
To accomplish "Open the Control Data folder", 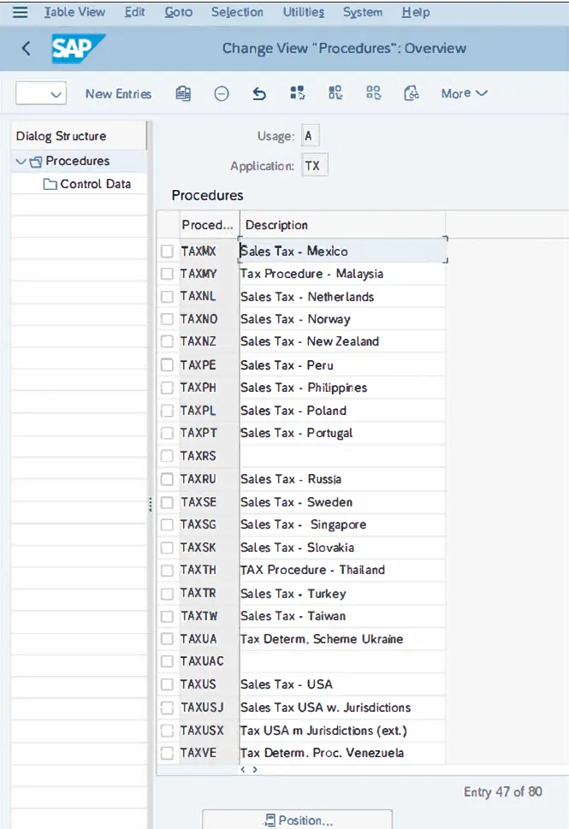I will click(95, 184).
